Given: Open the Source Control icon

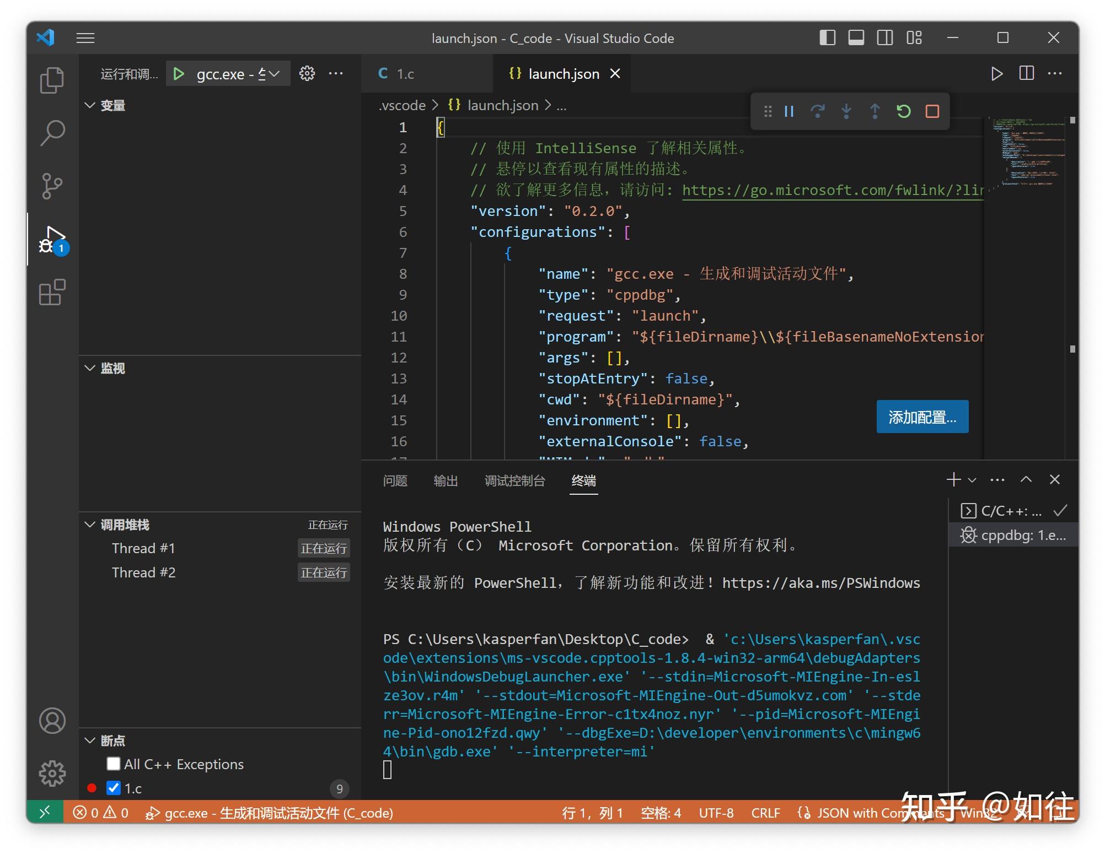Looking at the screenshot, I should click(x=52, y=185).
